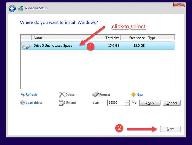Open the Load driver link
This screenshot has width=192, height=145.
pyautogui.click(x=34, y=103)
